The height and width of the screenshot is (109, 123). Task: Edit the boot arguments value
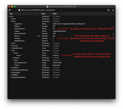pos(69,24)
